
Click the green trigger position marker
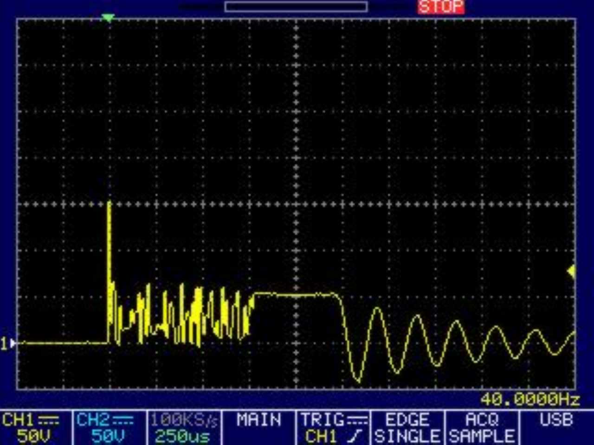108,18
